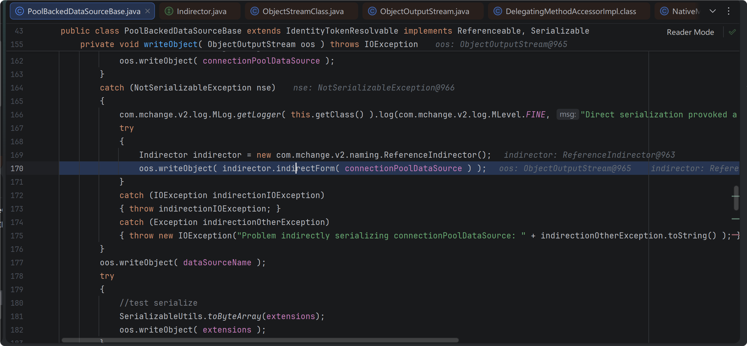The height and width of the screenshot is (346, 747).
Task: Click class icon on NativeM tab
Action: click(664, 11)
